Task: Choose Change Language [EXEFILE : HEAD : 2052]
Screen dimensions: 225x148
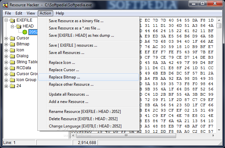Action: coord(89,126)
